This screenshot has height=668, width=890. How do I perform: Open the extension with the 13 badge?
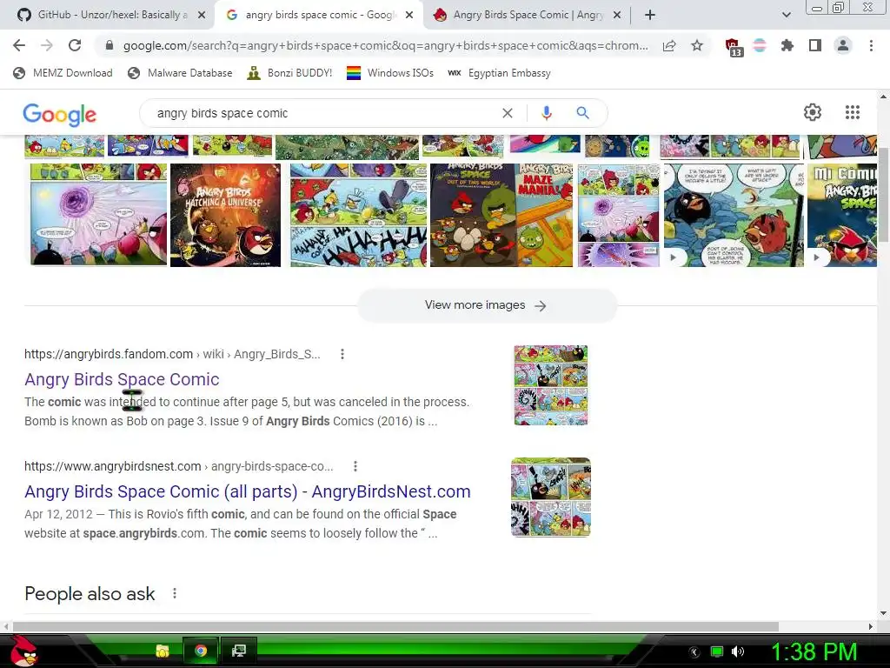734,47
